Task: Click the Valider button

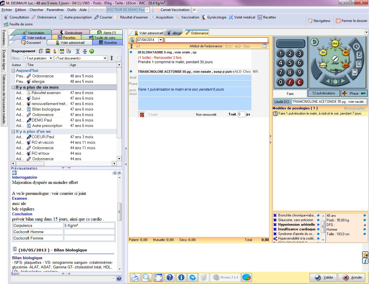Action: 323,277
